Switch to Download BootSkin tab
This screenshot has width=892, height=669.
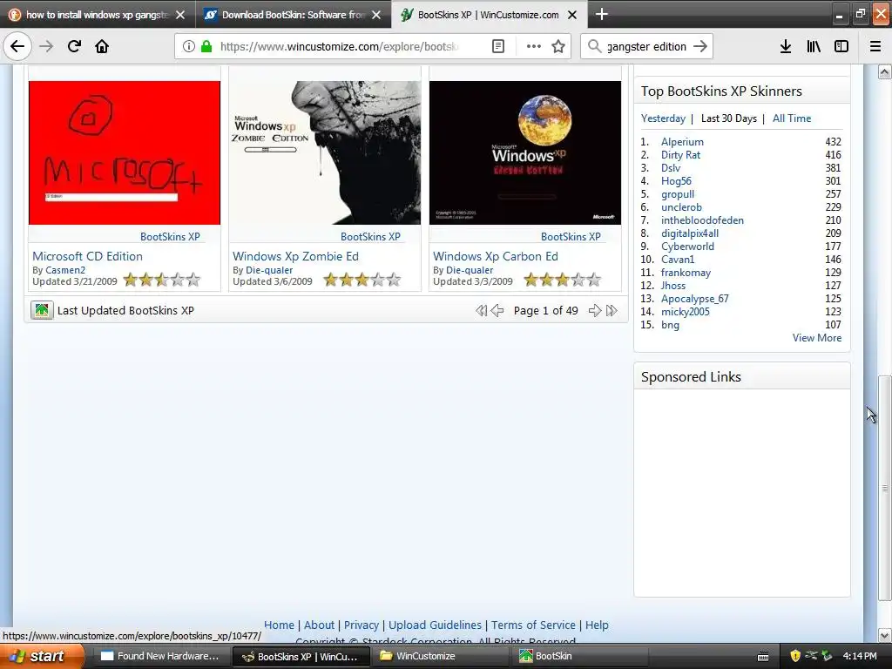[294, 15]
